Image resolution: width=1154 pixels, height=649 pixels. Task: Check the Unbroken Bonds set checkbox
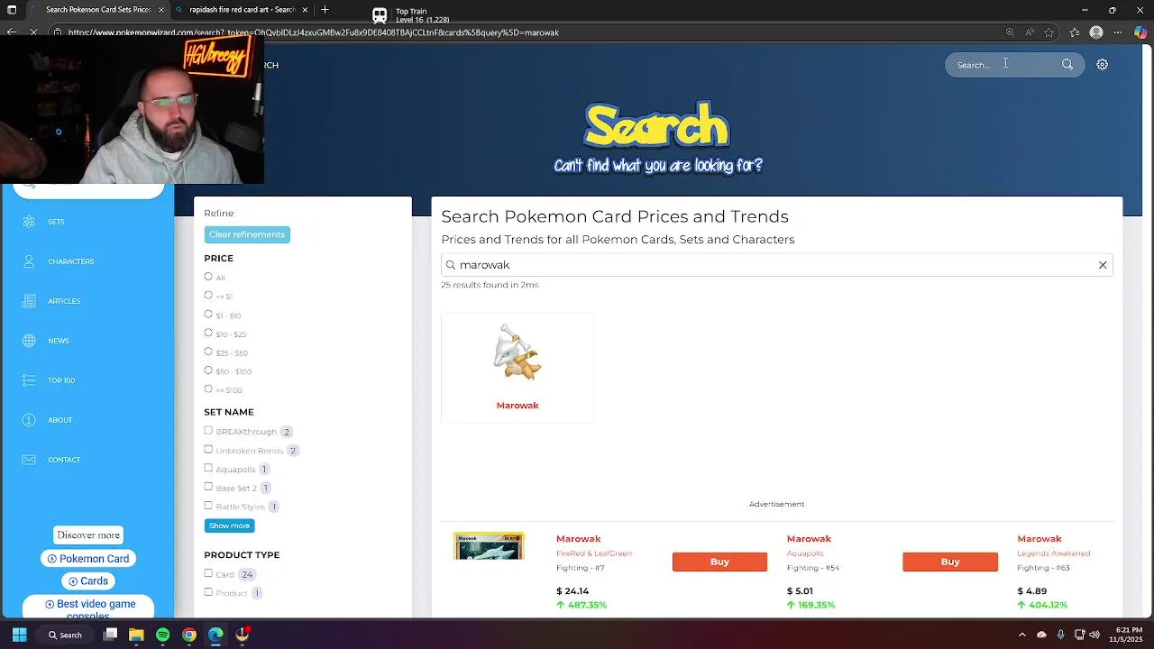click(208, 450)
